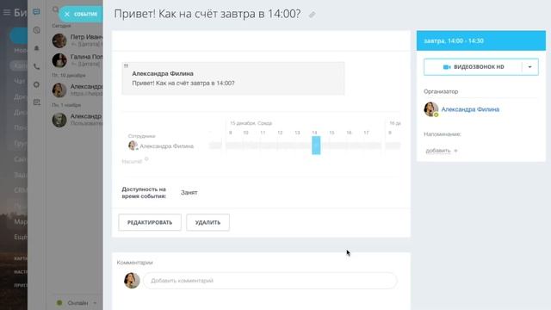Focus the Добавить комментарий input field
This screenshot has width=551, height=310.
[269, 281]
